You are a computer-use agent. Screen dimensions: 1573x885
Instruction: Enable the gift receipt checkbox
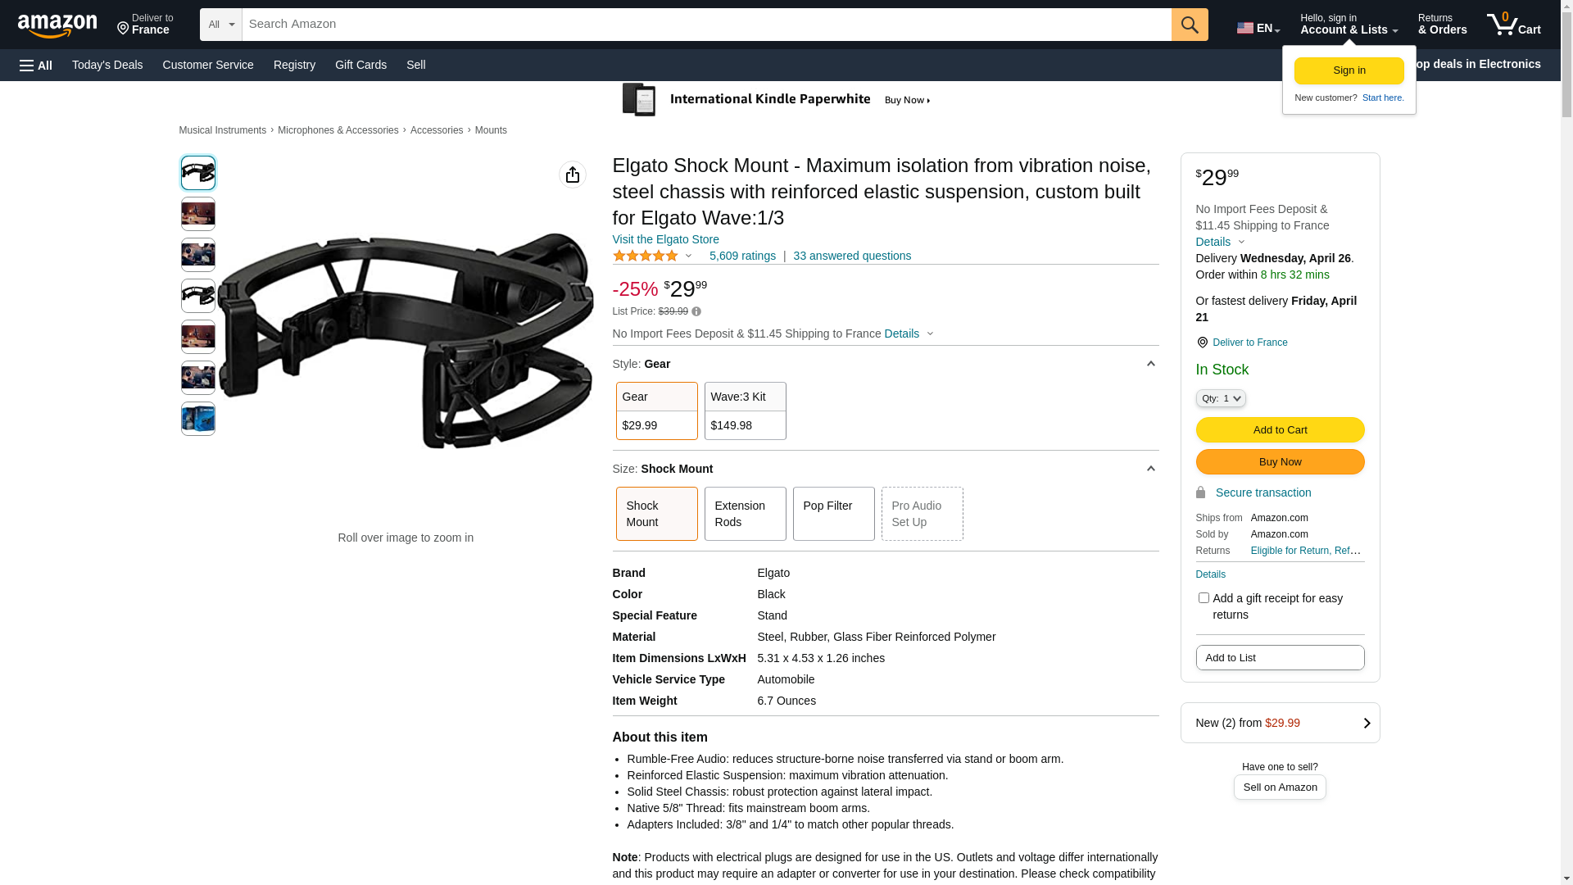pyautogui.click(x=1203, y=598)
